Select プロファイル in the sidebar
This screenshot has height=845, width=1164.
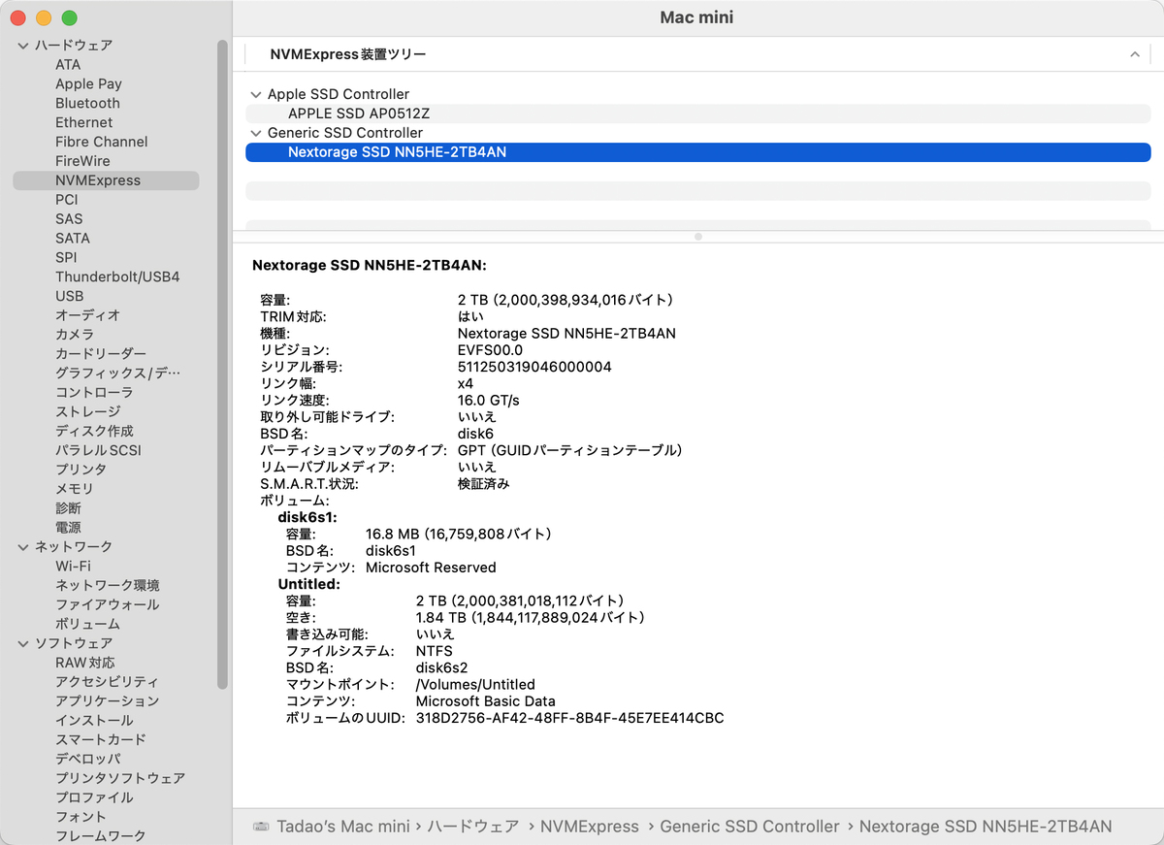click(94, 797)
